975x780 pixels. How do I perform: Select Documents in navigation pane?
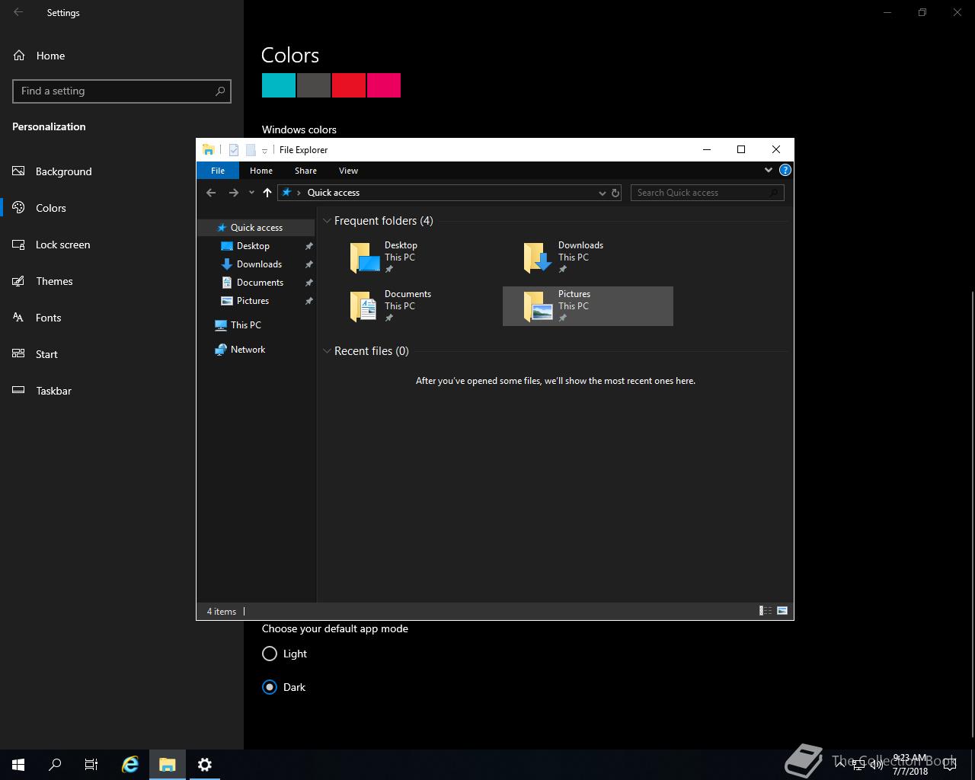point(256,283)
